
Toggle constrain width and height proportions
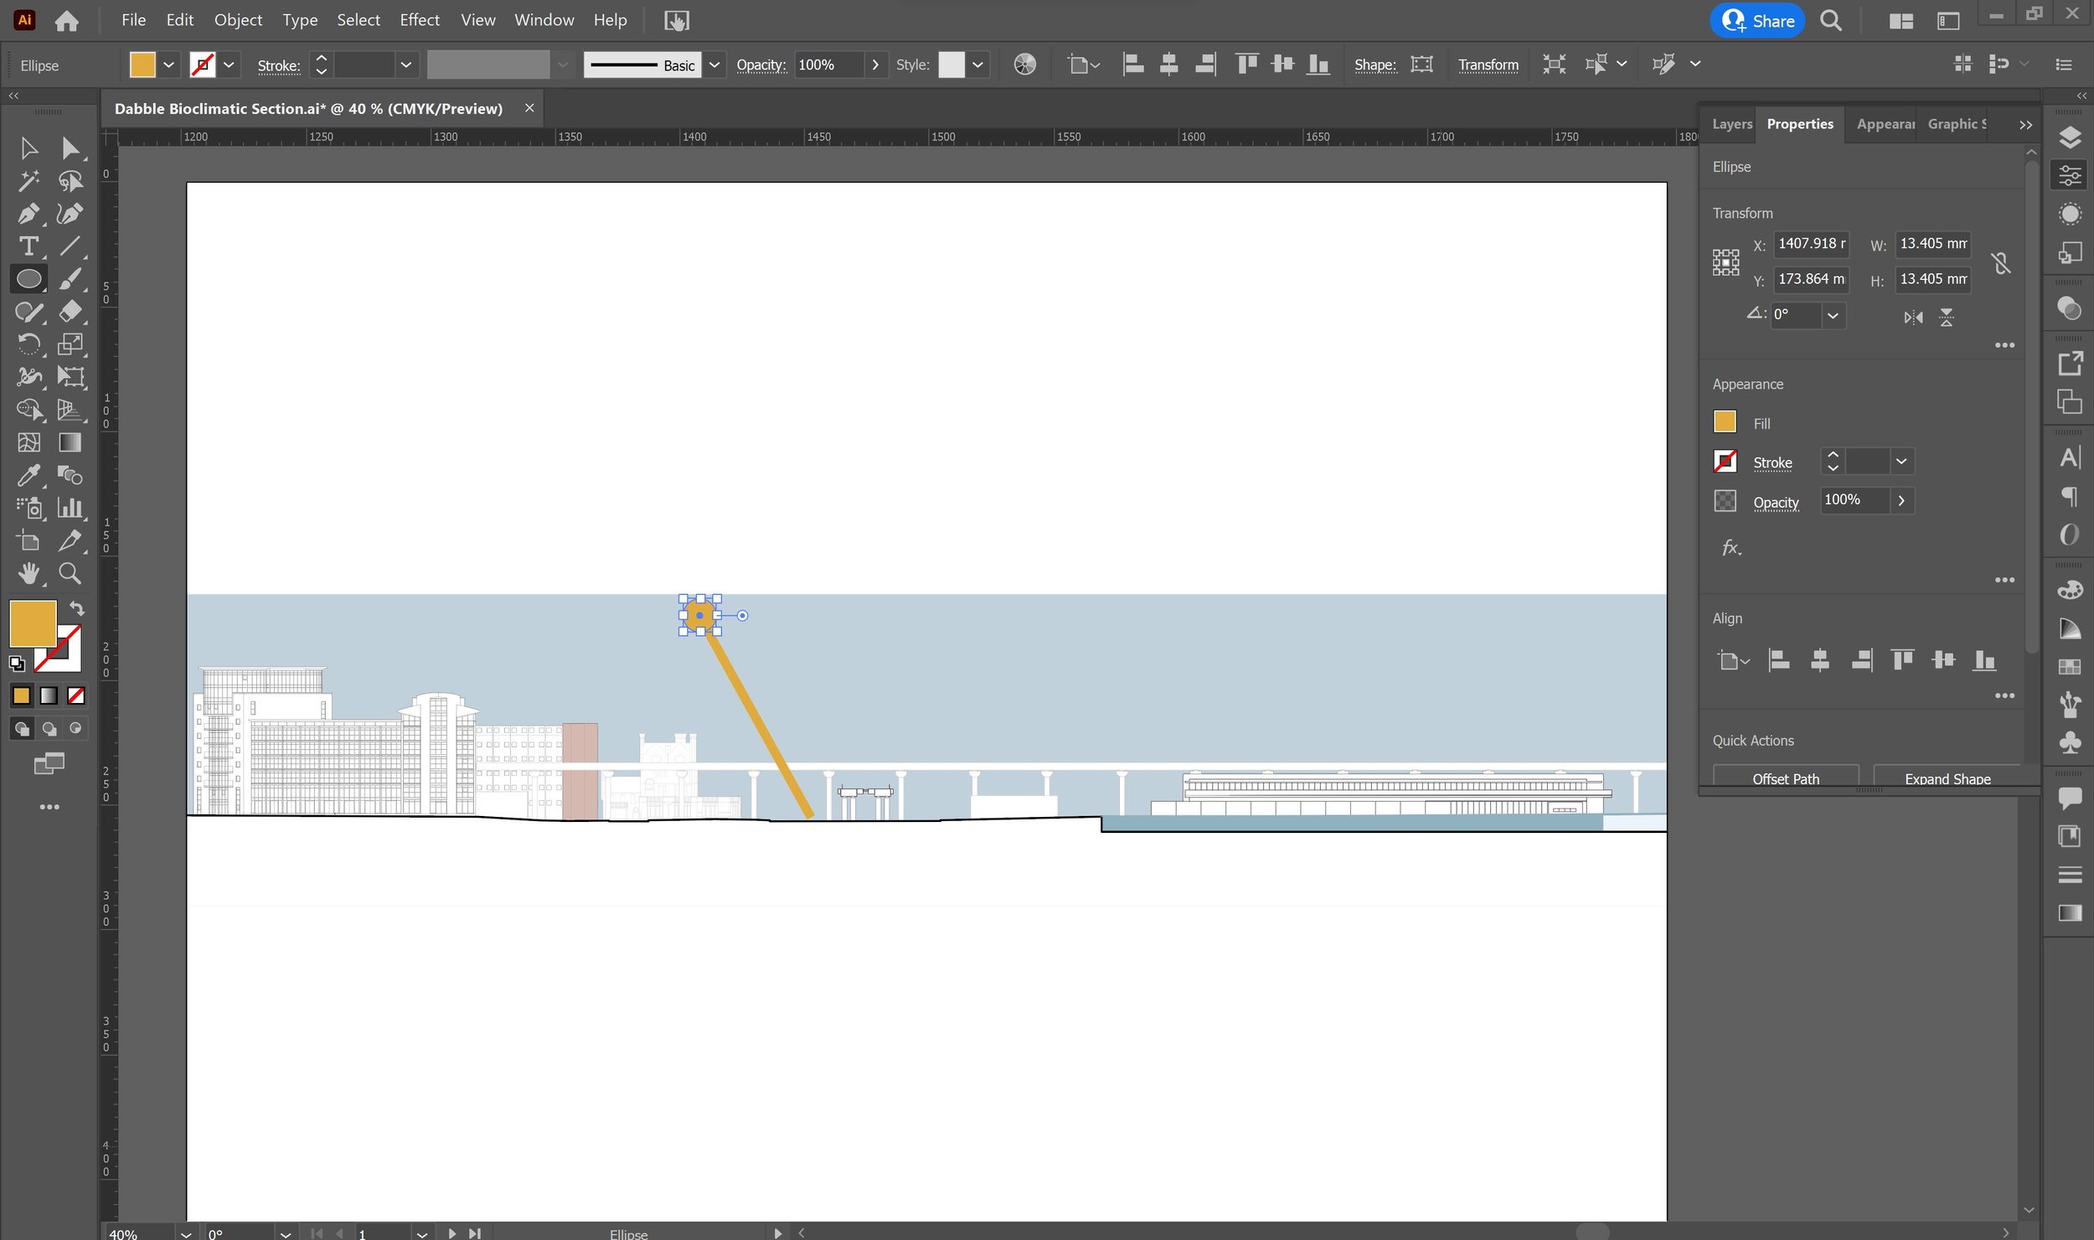tap(2001, 263)
